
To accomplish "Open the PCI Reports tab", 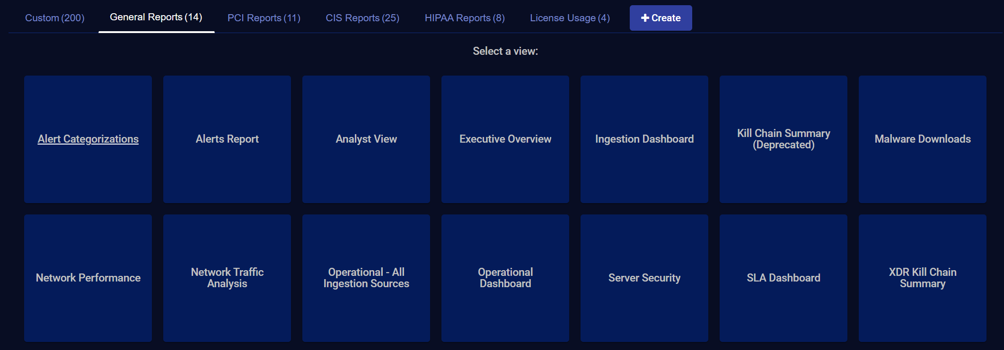I will pyautogui.click(x=264, y=18).
